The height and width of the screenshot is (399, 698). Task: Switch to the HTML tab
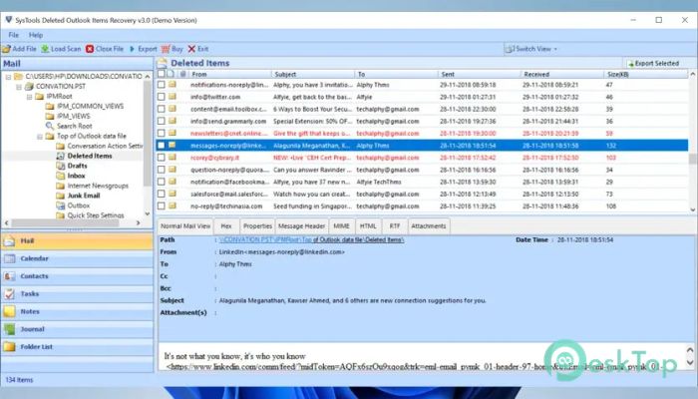tap(368, 226)
